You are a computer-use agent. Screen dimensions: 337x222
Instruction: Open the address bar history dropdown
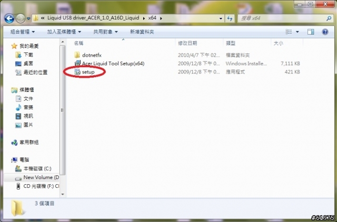coord(221,18)
